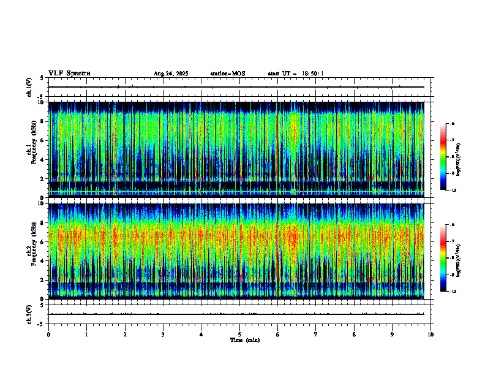This screenshot has width=485, height=375.
Task: Click the time axis tick label "5"
Action: tap(239, 335)
